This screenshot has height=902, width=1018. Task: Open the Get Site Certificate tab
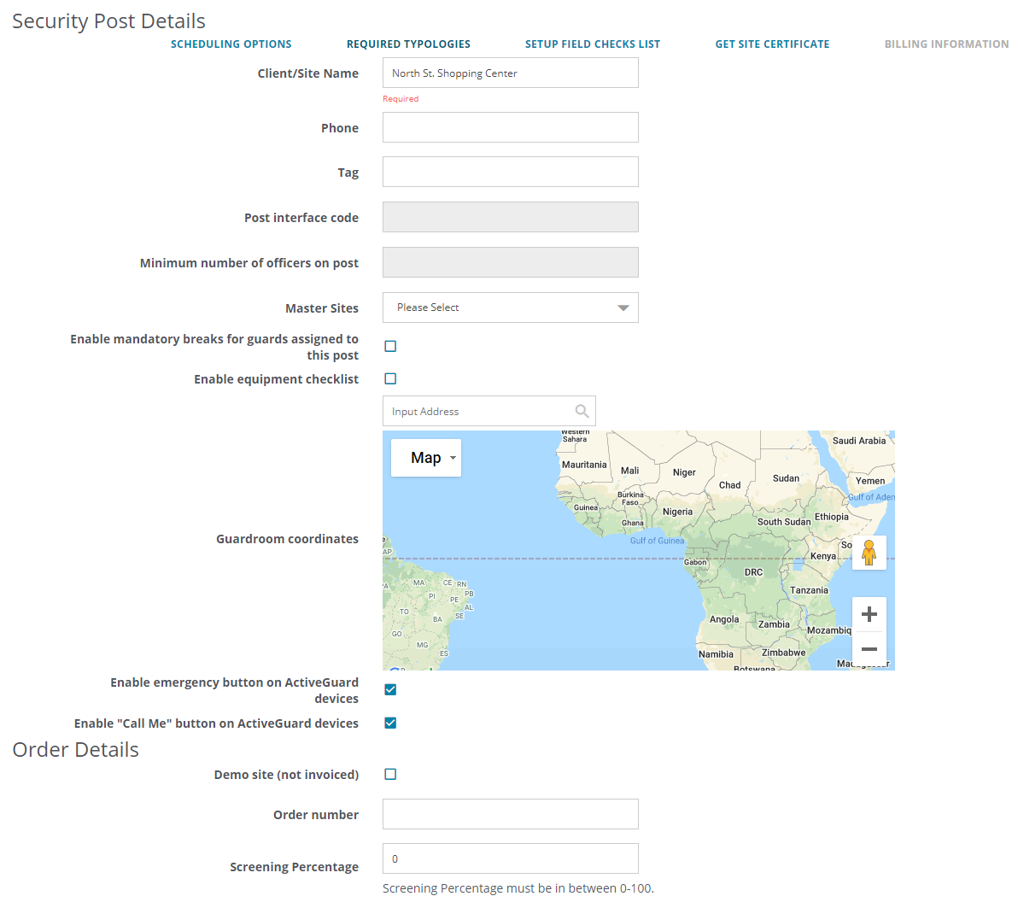(772, 44)
